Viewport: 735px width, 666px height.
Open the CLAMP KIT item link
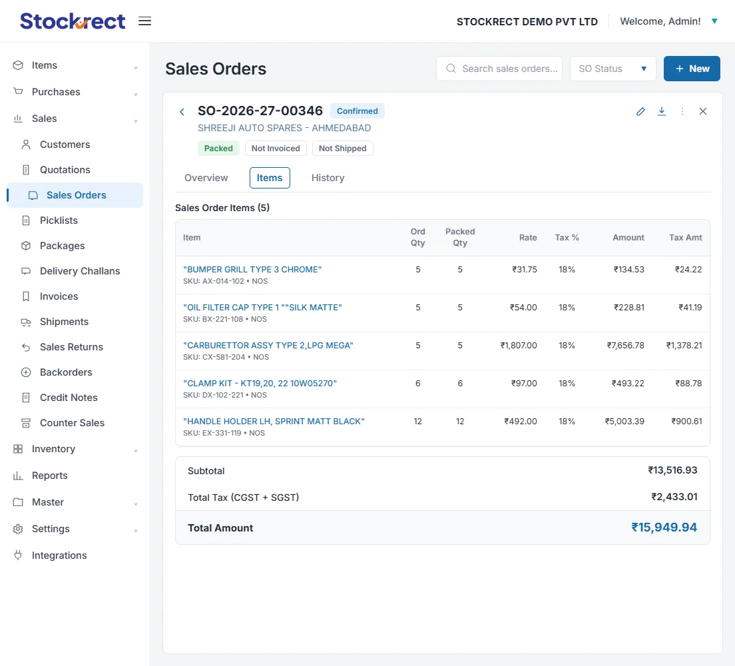(x=260, y=383)
